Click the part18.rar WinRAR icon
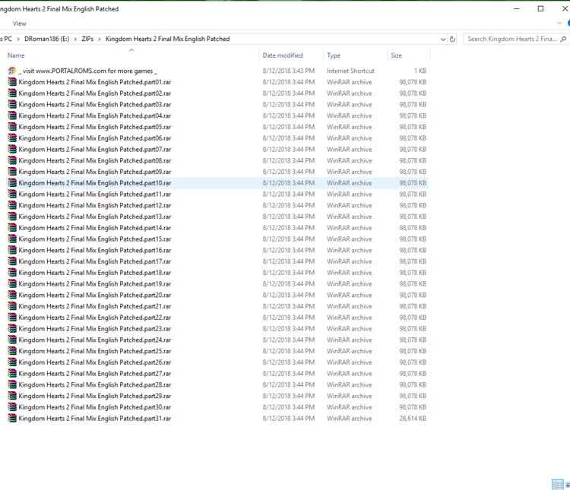570x490 pixels. coord(12,273)
